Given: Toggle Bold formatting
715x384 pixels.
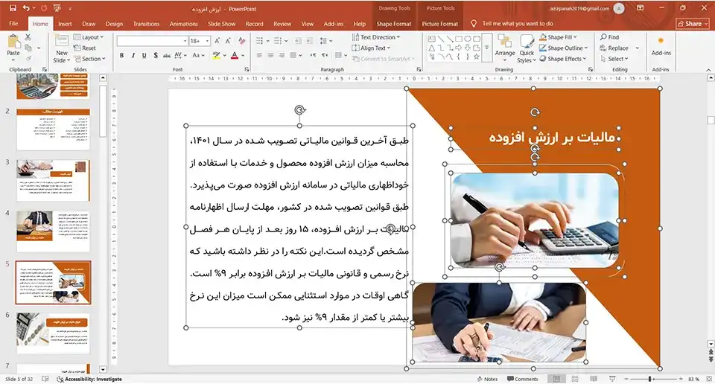Looking at the screenshot, I should [121, 55].
